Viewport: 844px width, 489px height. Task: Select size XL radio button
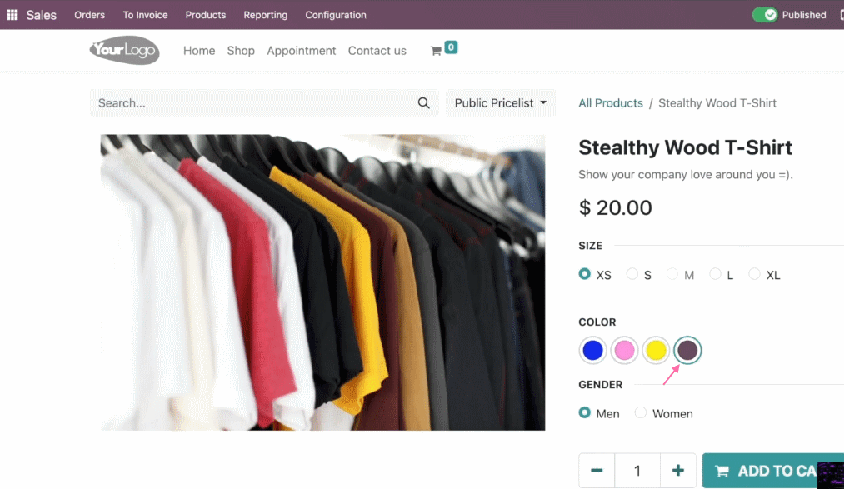(x=754, y=274)
